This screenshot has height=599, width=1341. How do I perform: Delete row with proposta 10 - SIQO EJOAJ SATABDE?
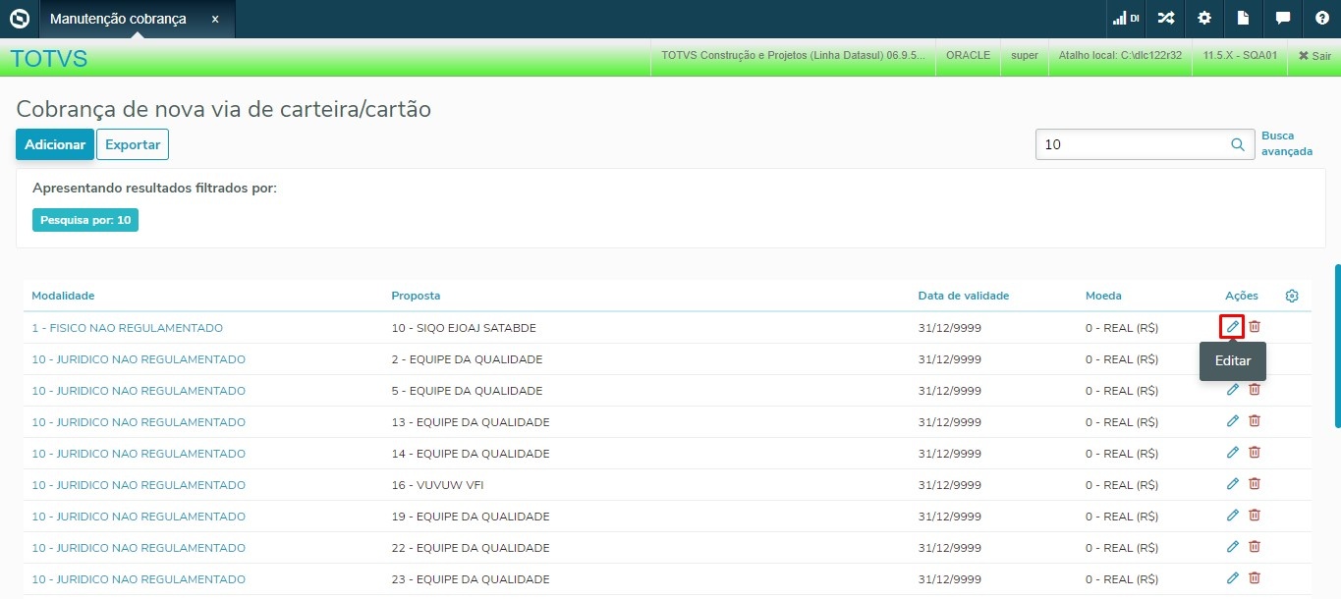[x=1255, y=327]
